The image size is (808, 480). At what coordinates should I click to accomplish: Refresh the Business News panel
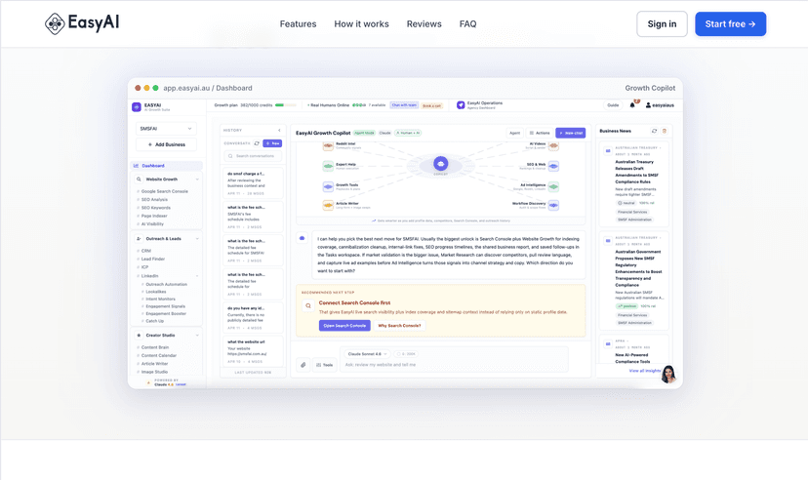pyautogui.click(x=655, y=132)
